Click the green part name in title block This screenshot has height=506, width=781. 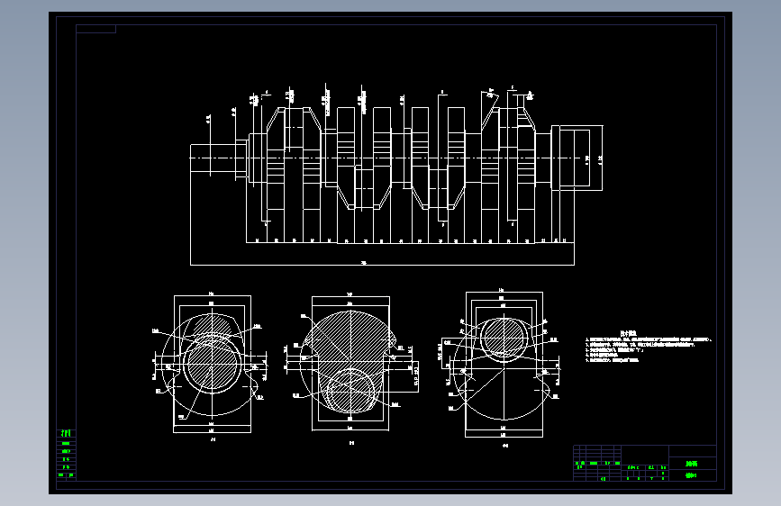tap(691, 464)
